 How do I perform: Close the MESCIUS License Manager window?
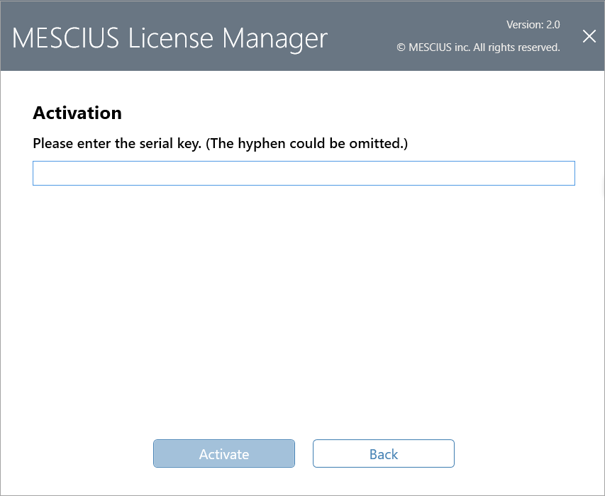pos(589,36)
